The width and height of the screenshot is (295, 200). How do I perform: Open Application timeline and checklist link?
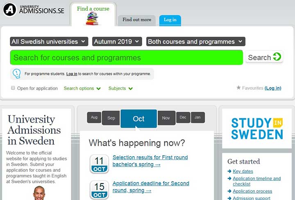tap(256, 181)
